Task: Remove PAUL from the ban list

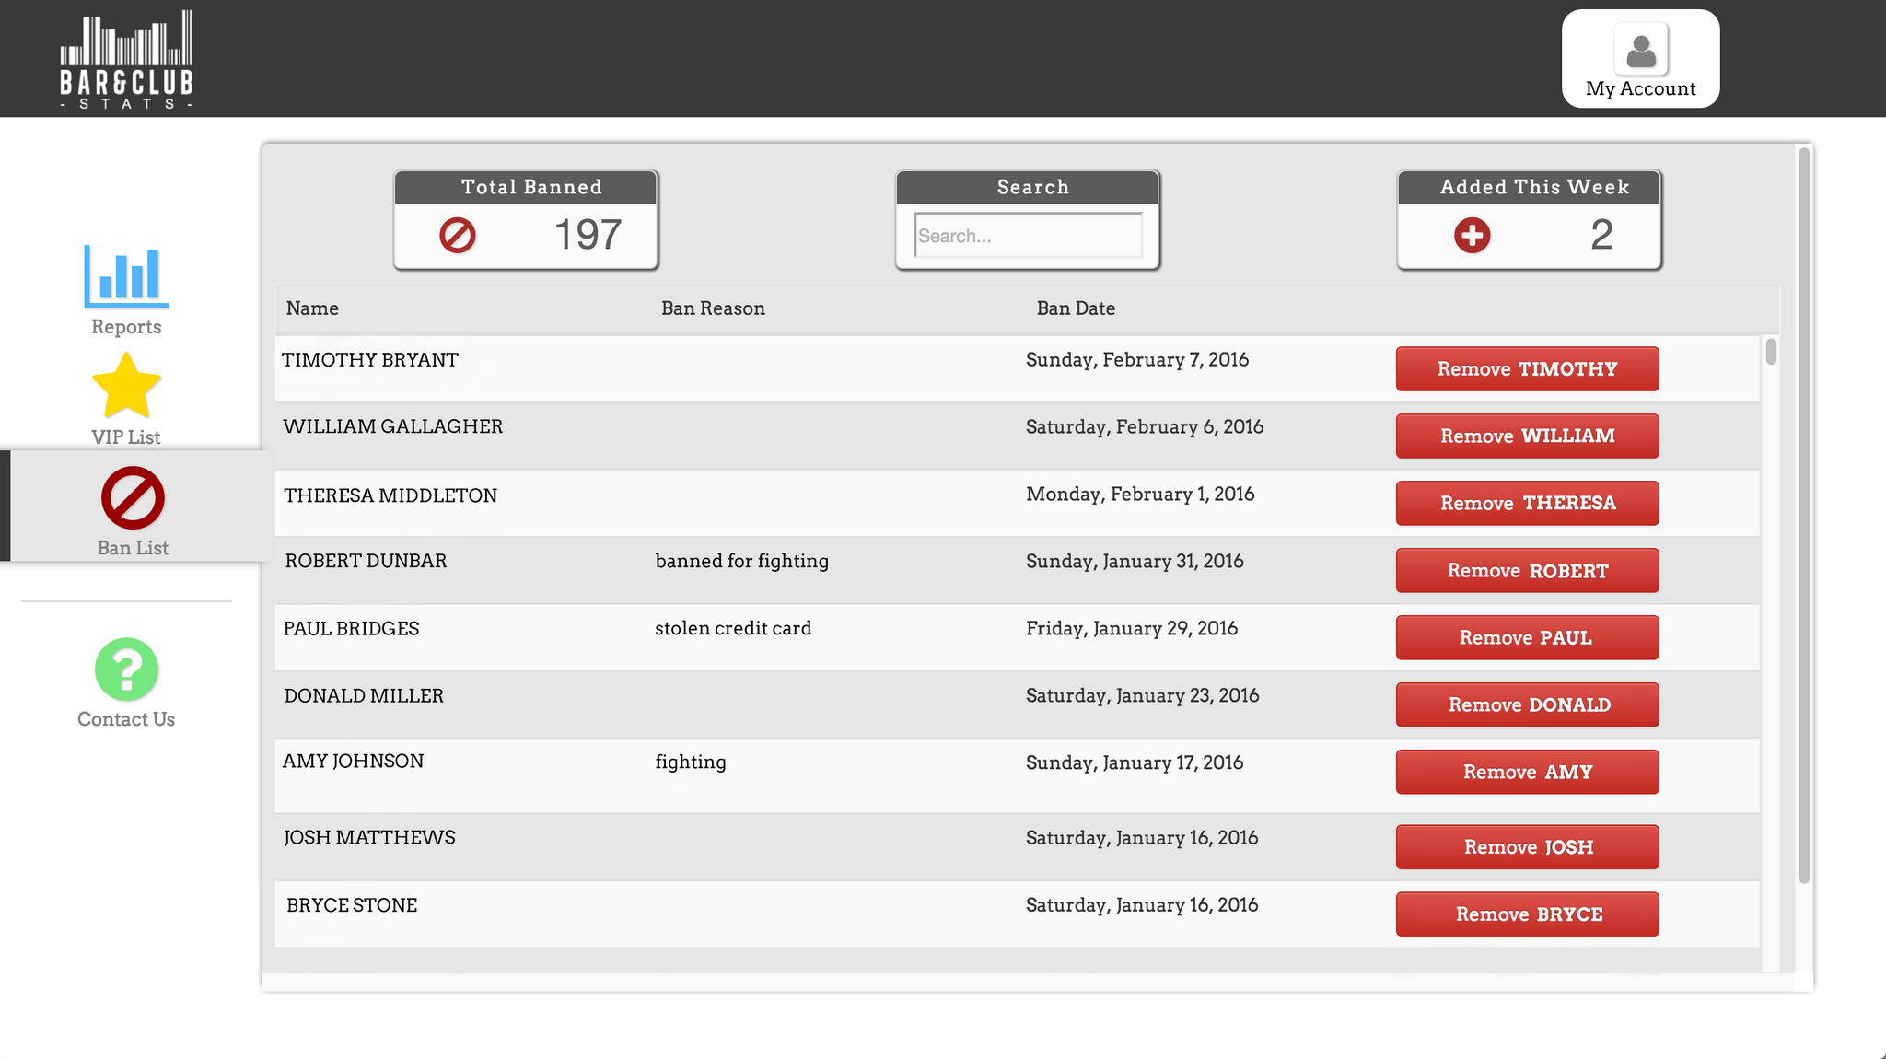Action: (1527, 638)
